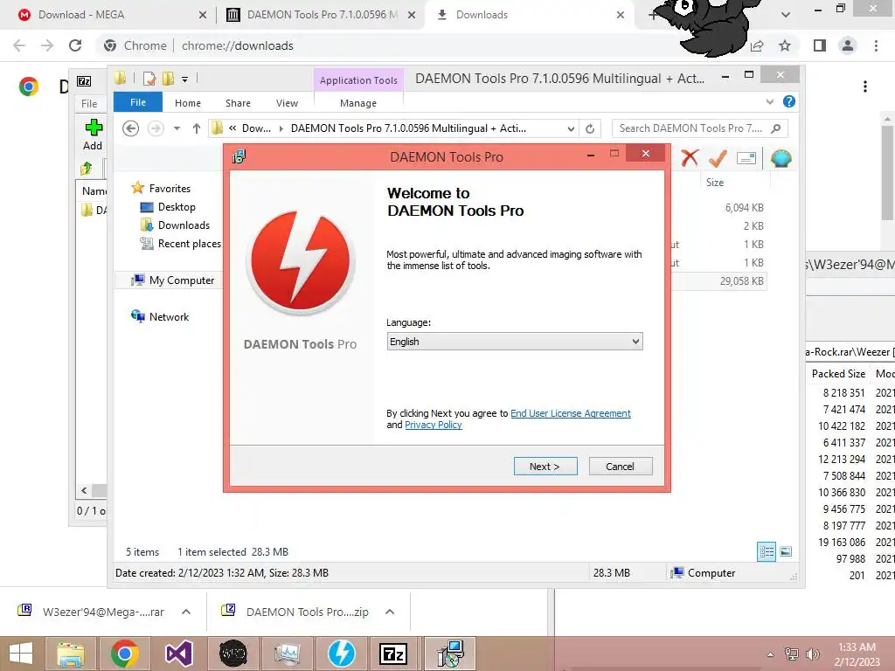Open Visual Studio from taskbar
This screenshot has height=671, width=895.
click(x=178, y=654)
